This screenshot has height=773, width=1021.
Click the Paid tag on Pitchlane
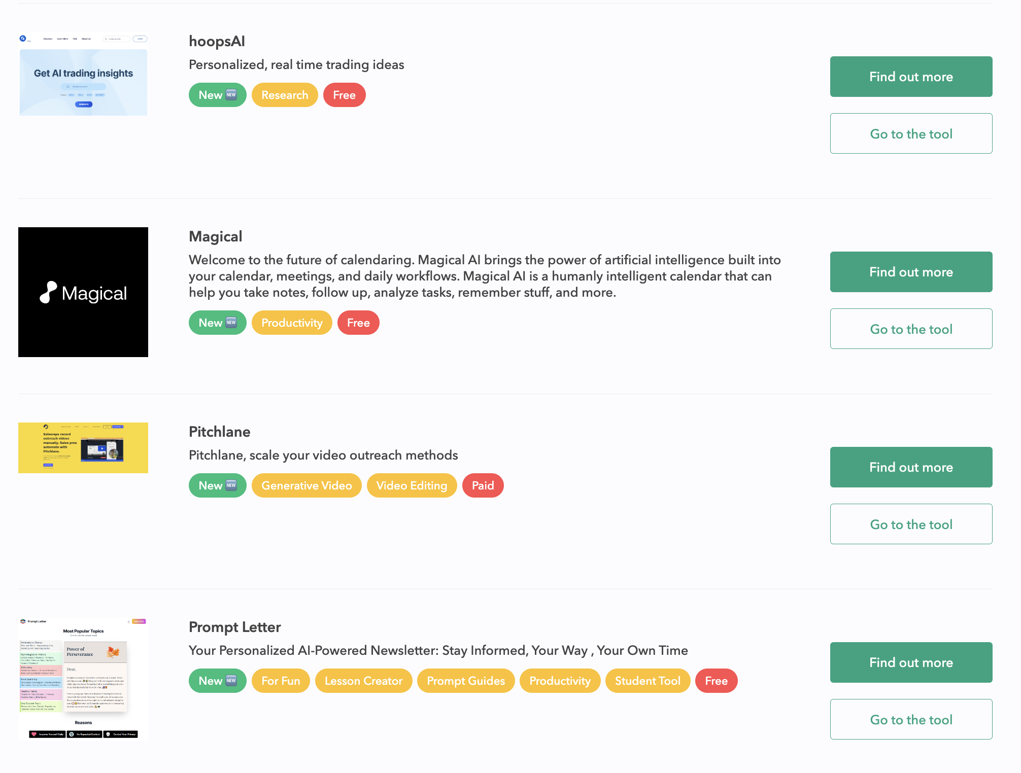click(x=483, y=485)
